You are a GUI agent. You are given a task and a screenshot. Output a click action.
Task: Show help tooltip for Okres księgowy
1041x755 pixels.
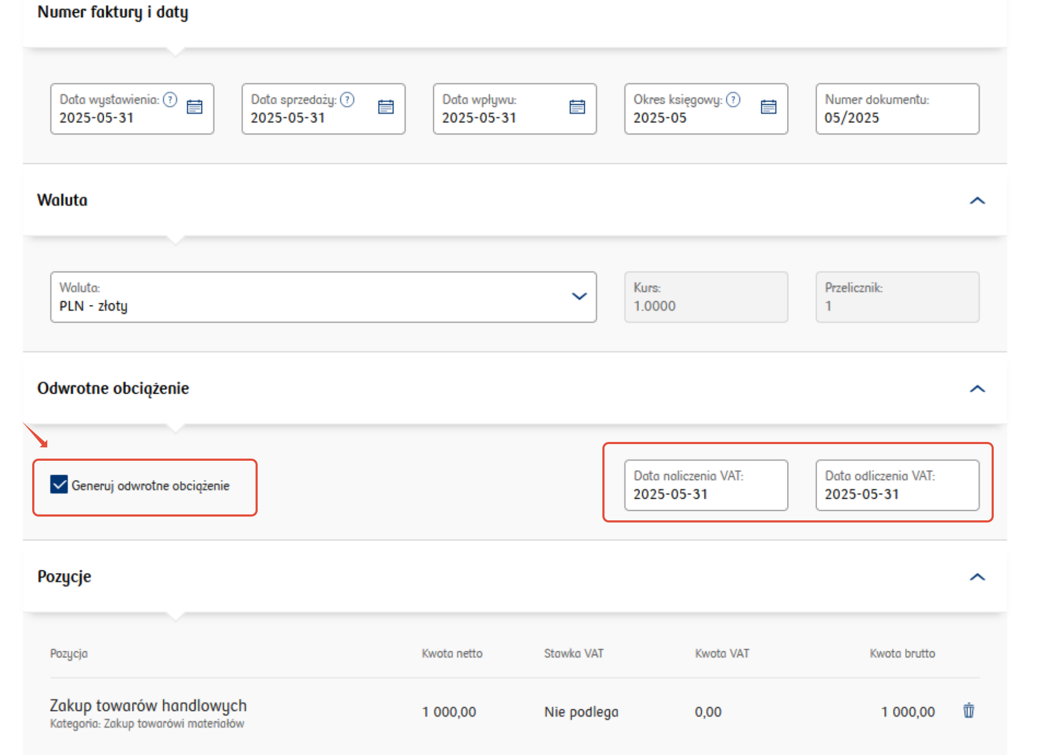pyautogui.click(x=733, y=100)
